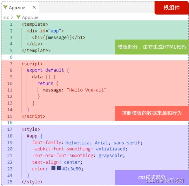Screen dimensions: 189x186
Task: Click the closing brace on line 14
Action: [x=28, y=110]
